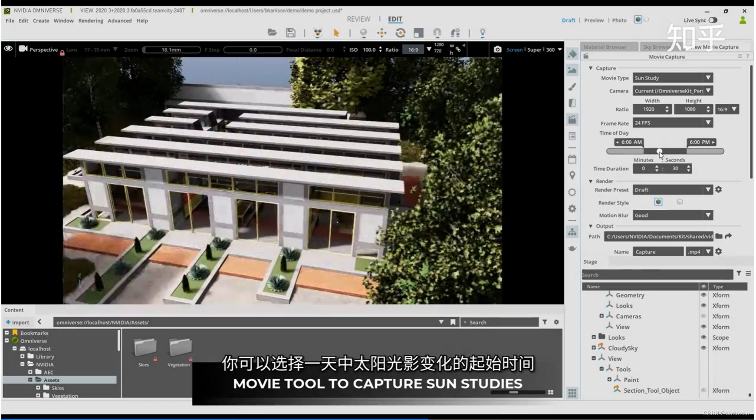Click the light bulb lighting icon

coord(482,33)
